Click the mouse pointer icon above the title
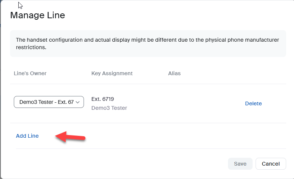Viewport: 294px width, 179px height. tap(21, 6)
